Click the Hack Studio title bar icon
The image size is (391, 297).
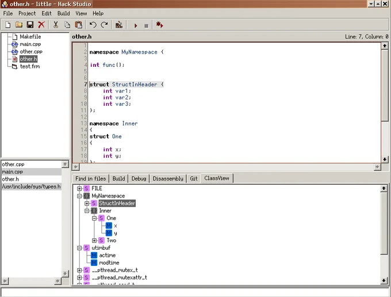pyautogui.click(x=5, y=4)
